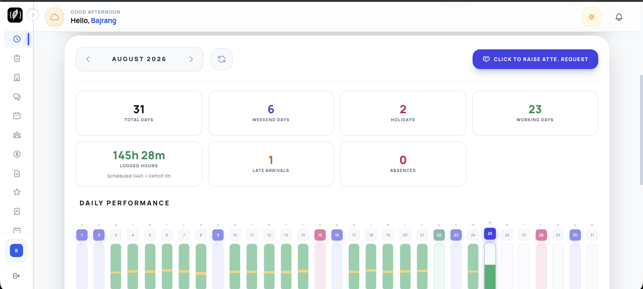Click the Working Days card showing 23
This screenshot has width=643, height=289.
pos(535,113)
